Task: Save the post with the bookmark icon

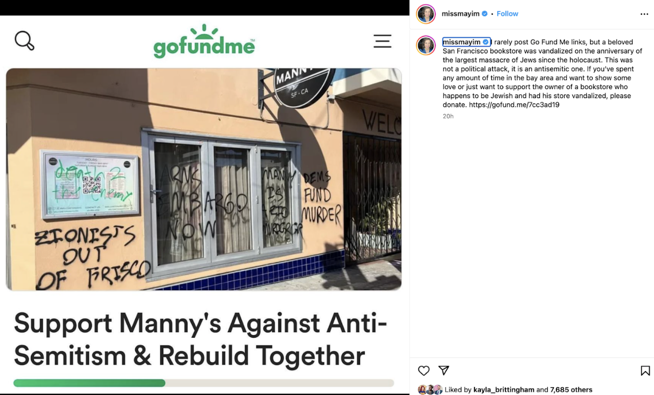Action: pyautogui.click(x=645, y=370)
